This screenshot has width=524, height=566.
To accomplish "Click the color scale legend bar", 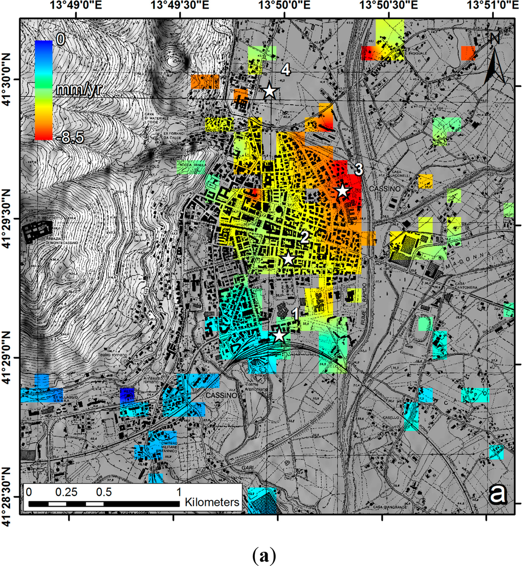I will click(43, 90).
